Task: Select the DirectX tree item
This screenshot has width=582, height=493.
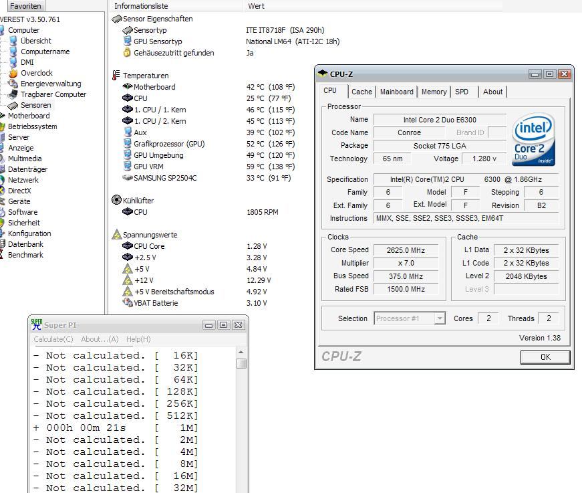Action: pyautogui.click(x=19, y=191)
